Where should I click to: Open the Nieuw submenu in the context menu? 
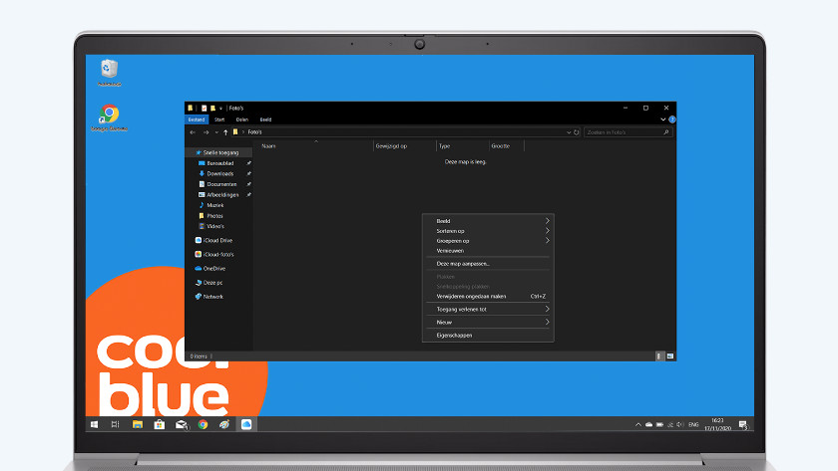[x=488, y=323]
